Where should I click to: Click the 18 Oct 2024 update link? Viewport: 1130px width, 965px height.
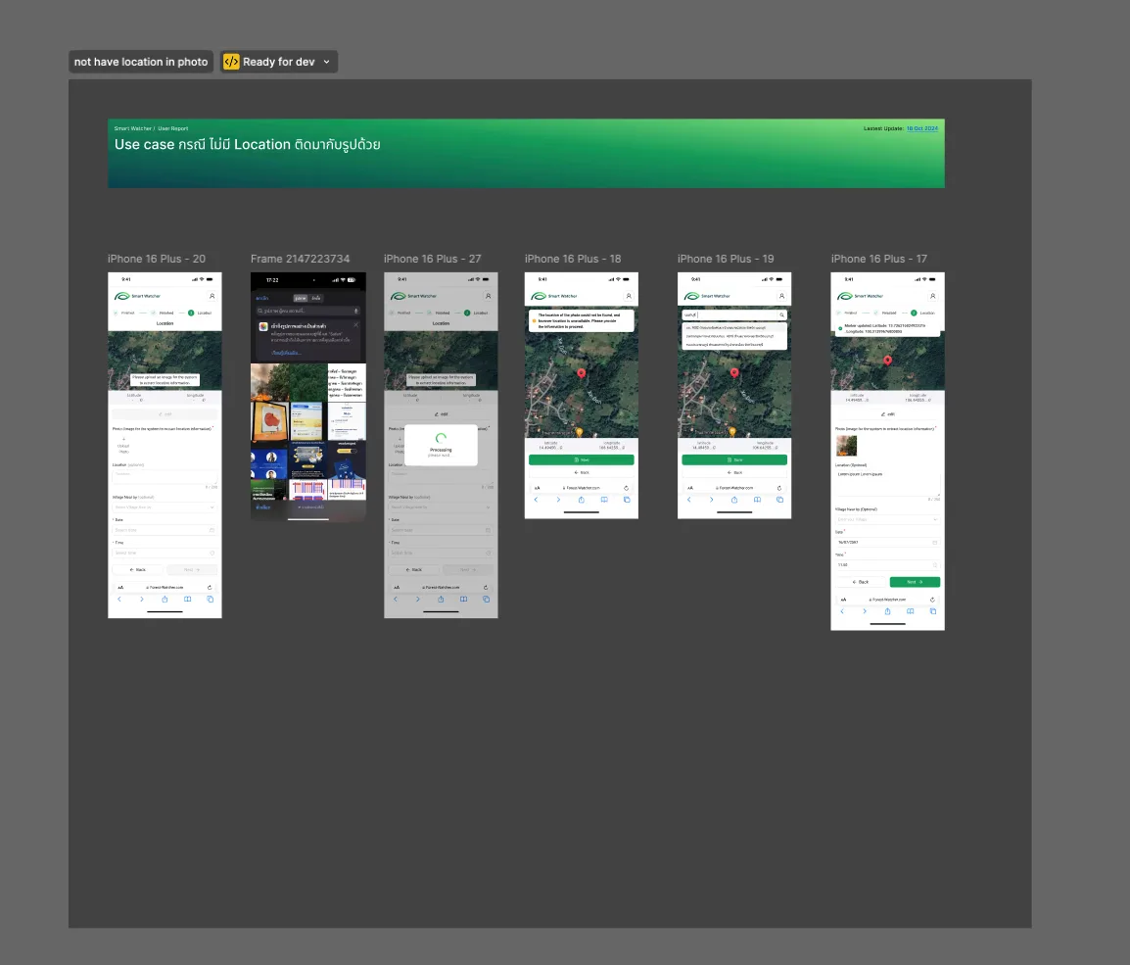[x=921, y=128]
